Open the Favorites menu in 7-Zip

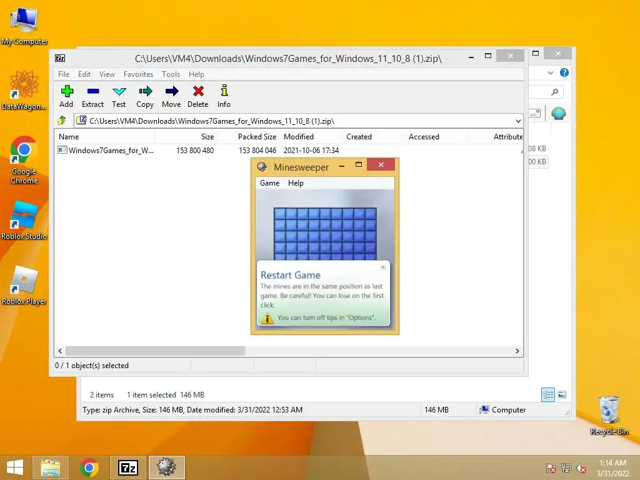(138, 74)
